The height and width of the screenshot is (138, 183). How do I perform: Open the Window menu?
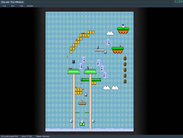[30, 6]
